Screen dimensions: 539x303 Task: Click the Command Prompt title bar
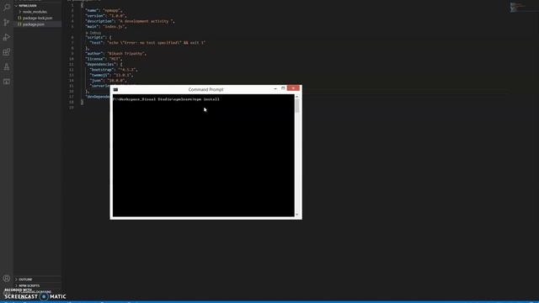point(205,89)
